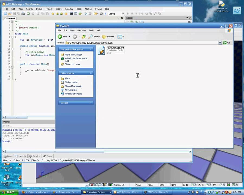Click the Open file icon in FlashDevelop toolbar
Image resolution: width=244 pixels, height=195 pixels.
10,14
